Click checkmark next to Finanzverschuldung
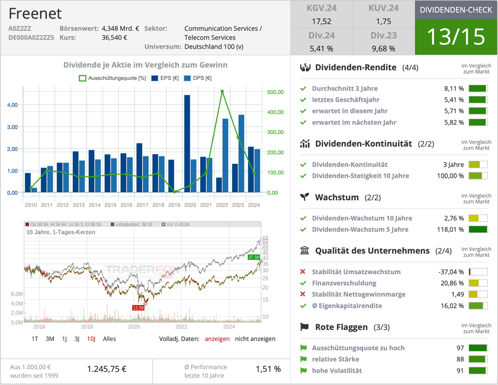 click(x=303, y=283)
